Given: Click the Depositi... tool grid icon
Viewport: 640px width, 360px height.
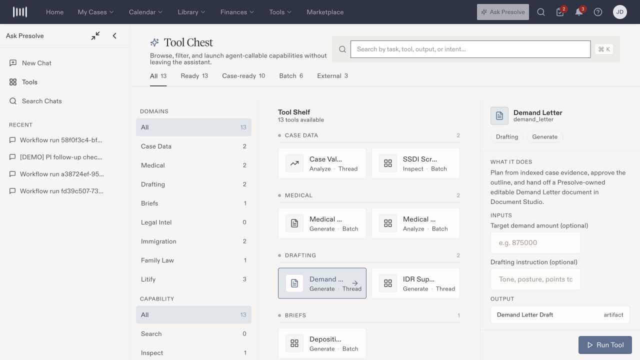Looking at the screenshot, I should [x=294, y=343].
